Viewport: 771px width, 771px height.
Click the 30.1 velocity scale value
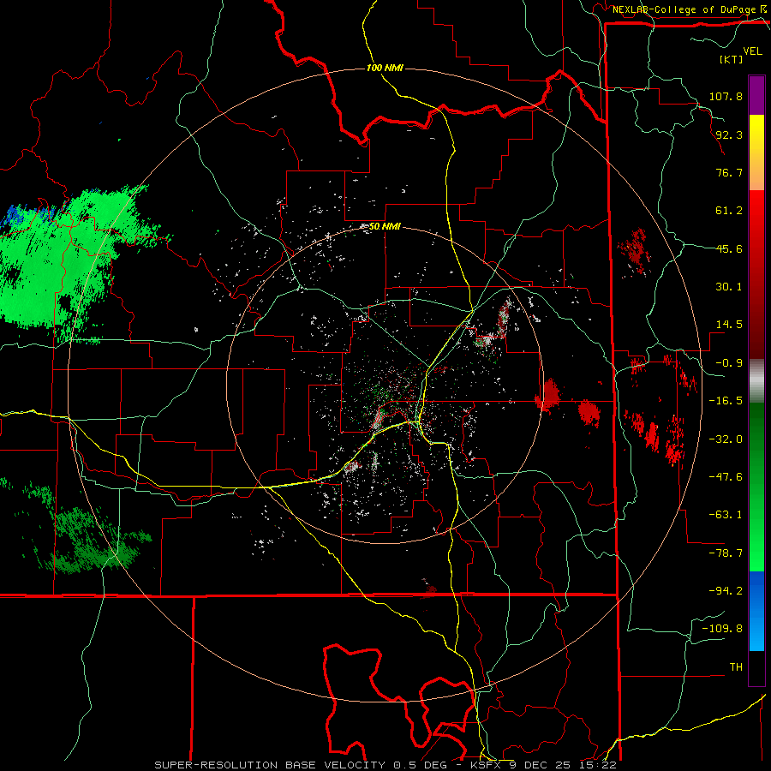tap(729, 287)
